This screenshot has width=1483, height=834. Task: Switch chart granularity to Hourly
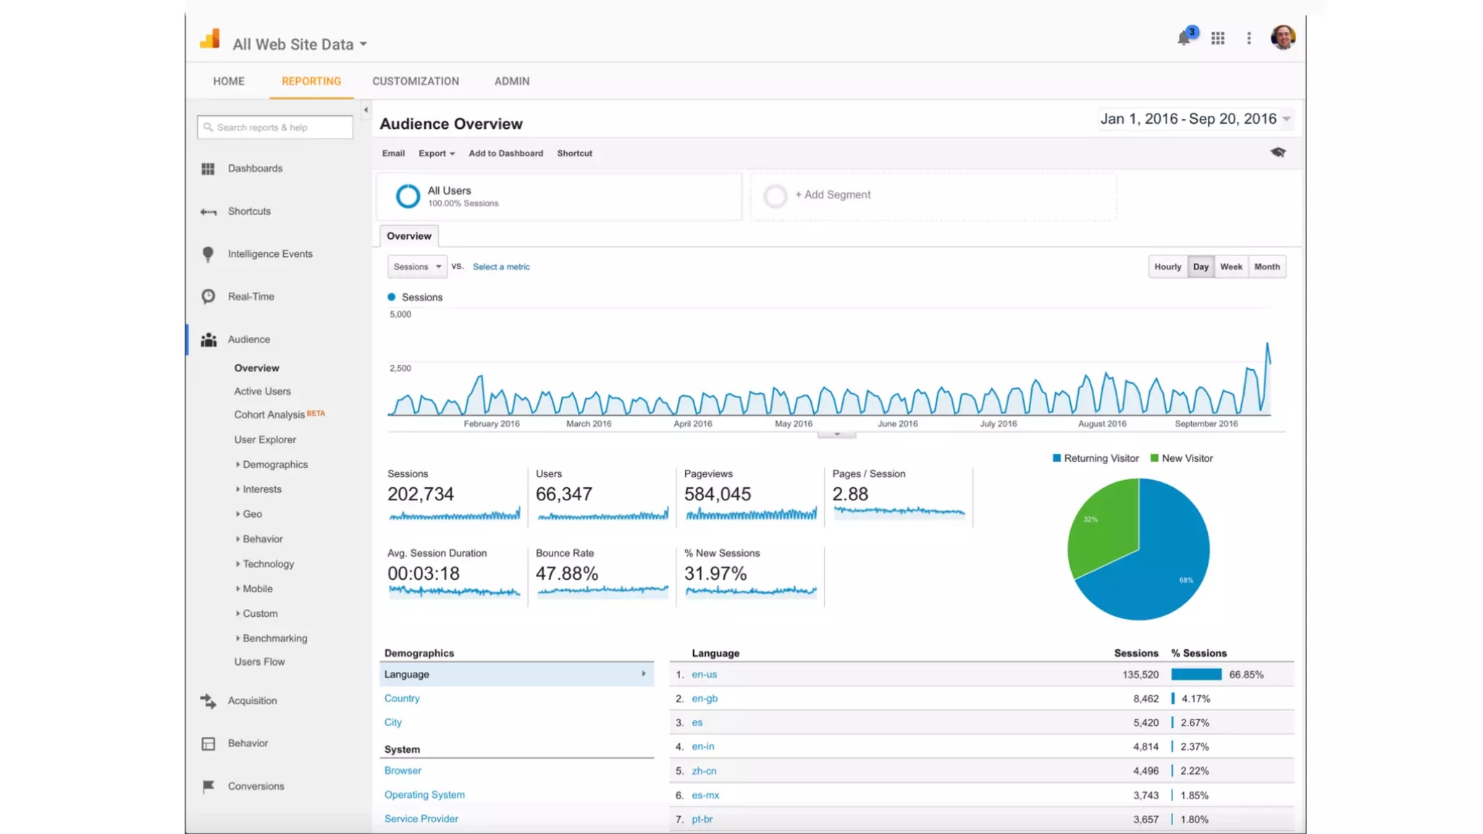pos(1167,266)
